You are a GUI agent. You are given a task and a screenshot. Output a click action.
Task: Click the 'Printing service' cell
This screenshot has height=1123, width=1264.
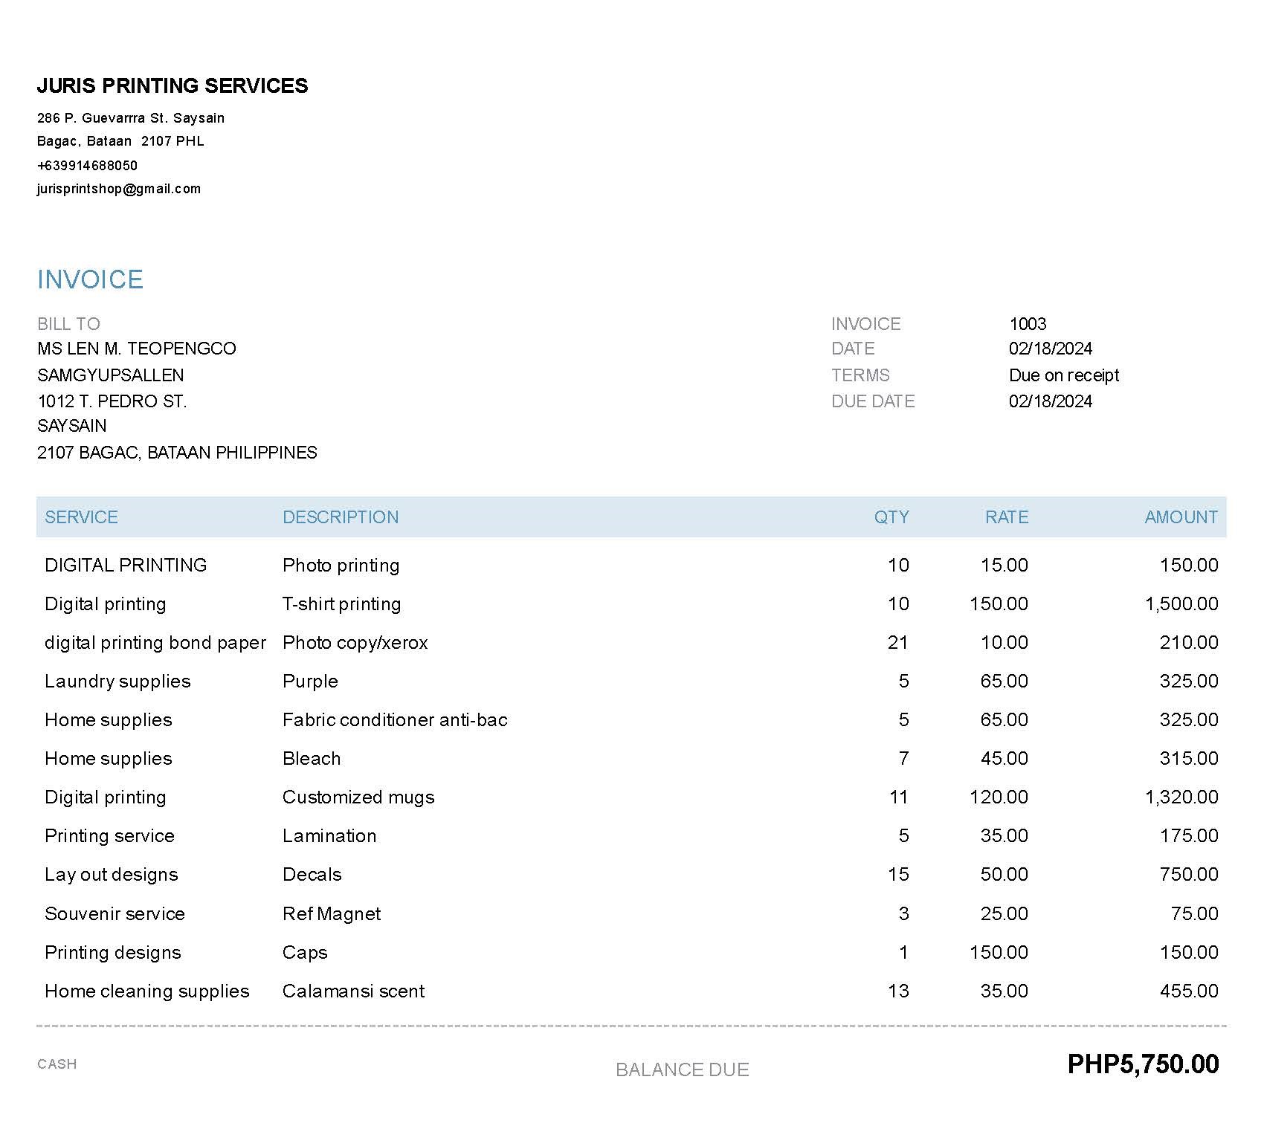coord(109,836)
